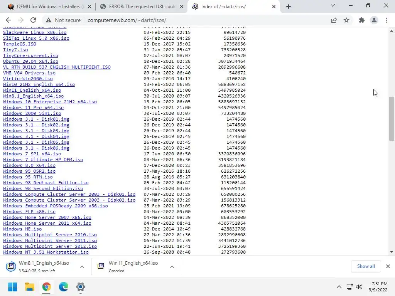Close the QEMU for Windows tab

click(x=89, y=7)
